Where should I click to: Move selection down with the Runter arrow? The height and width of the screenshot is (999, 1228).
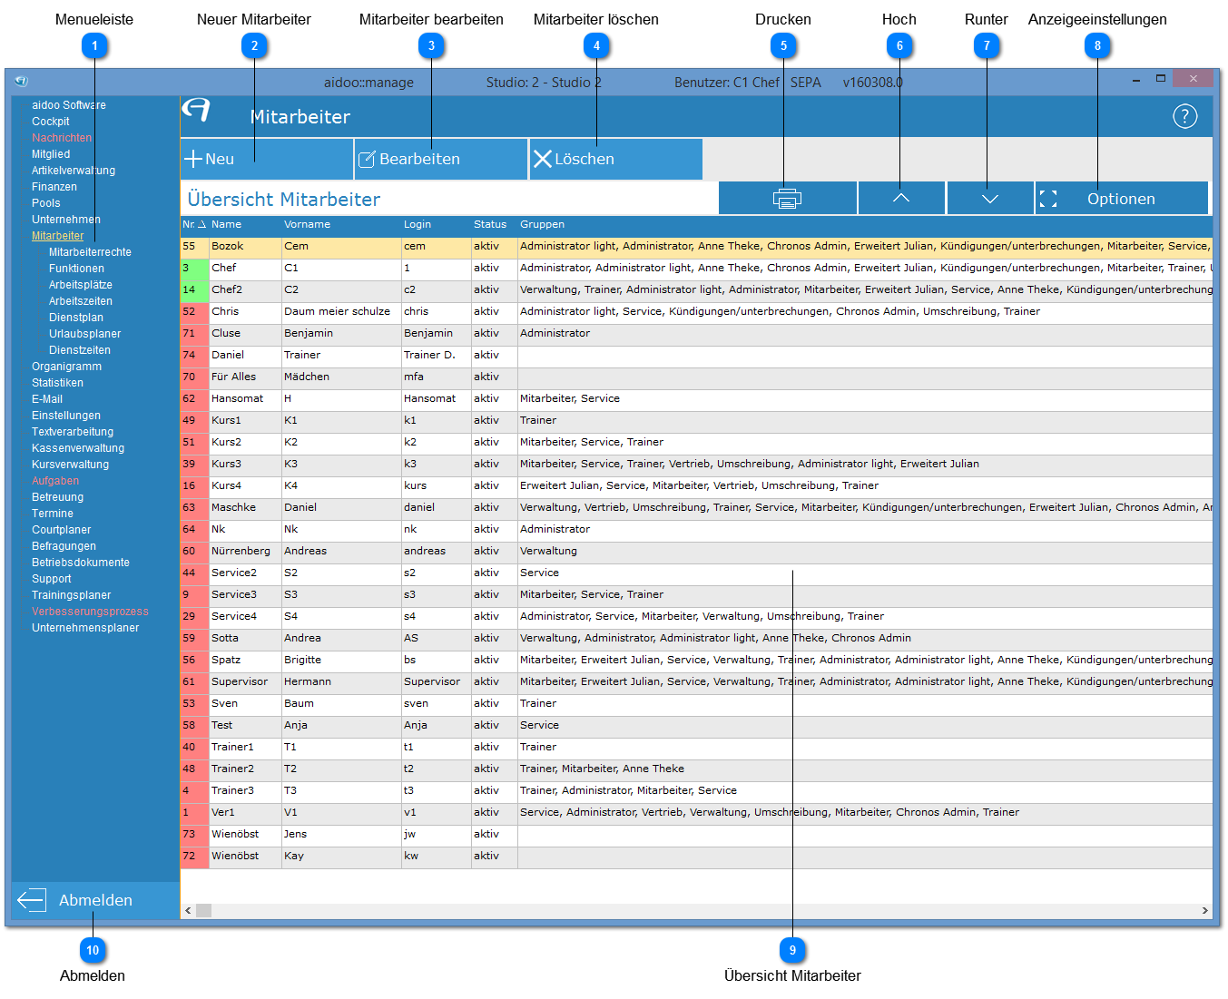(989, 198)
